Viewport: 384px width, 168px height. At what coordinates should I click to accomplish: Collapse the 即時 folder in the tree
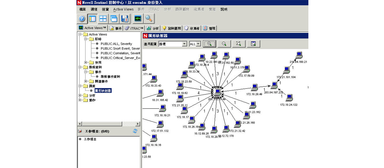click(x=86, y=39)
